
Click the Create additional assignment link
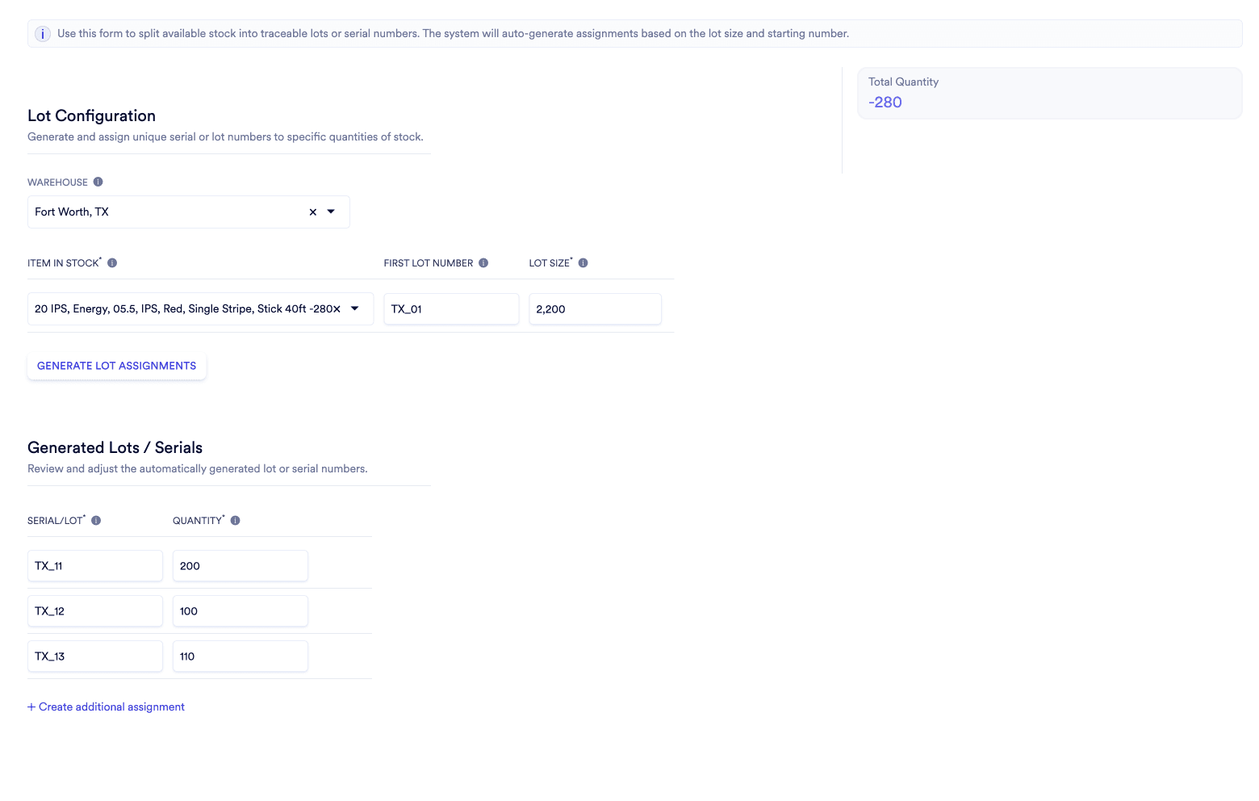coord(107,707)
